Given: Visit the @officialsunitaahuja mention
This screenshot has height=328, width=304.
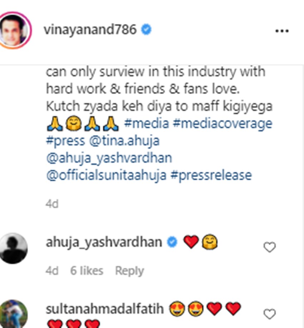Looking at the screenshot, I should click(106, 175).
